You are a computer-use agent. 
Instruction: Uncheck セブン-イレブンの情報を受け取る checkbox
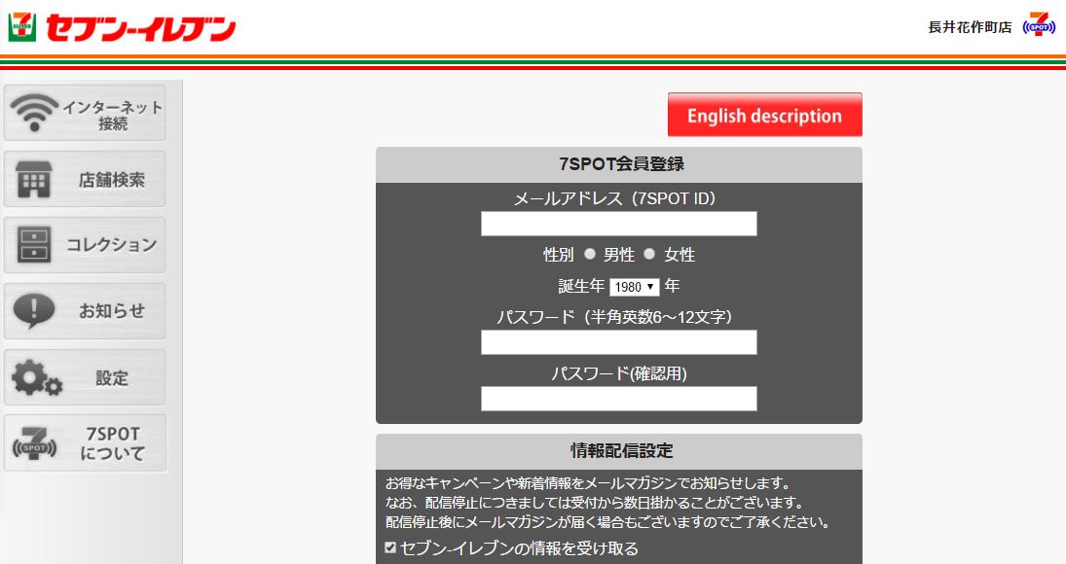click(390, 548)
